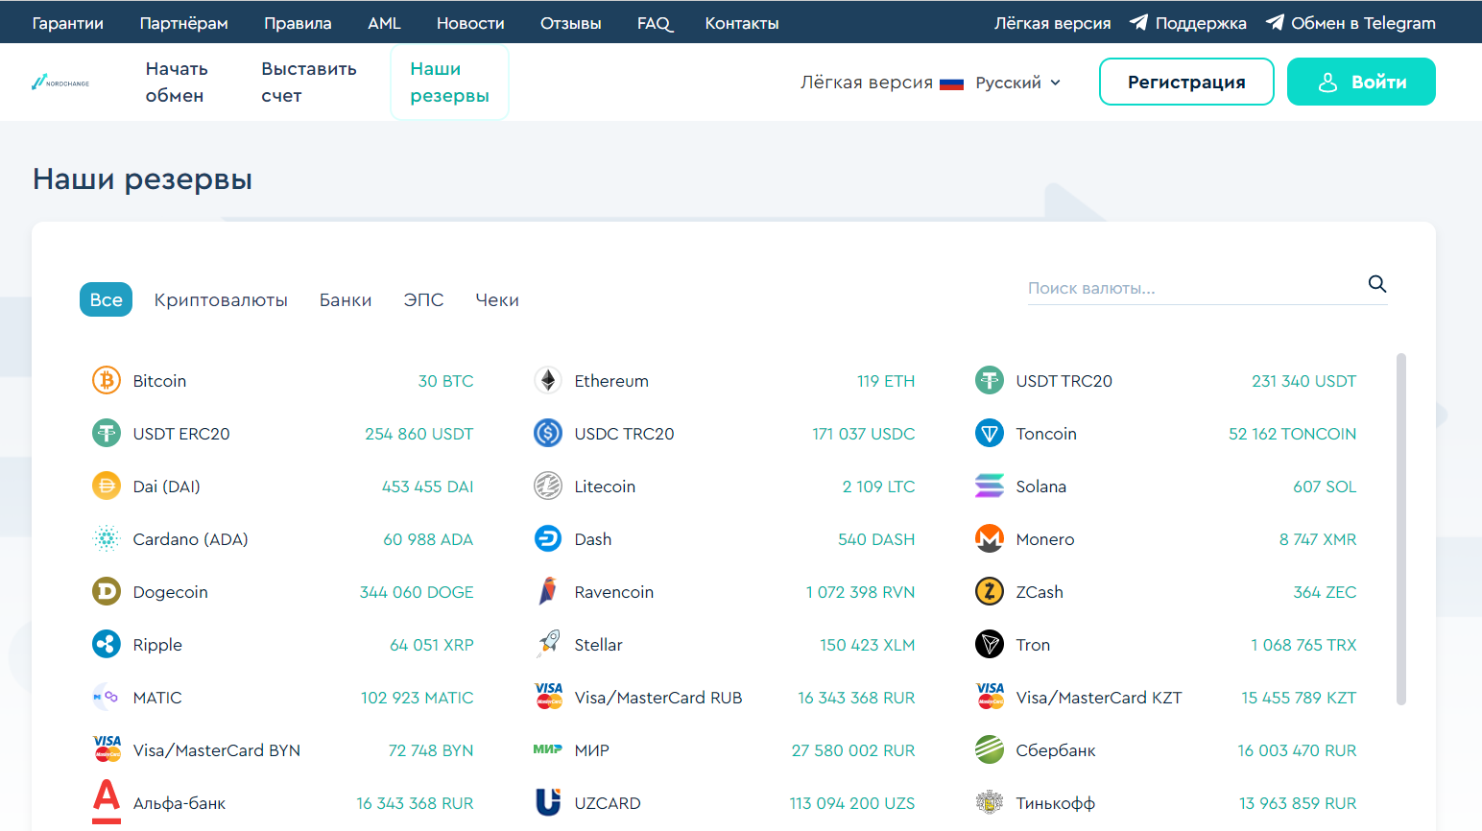Click the Dogecoin icon
The height and width of the screenshot is (831, 1482).
(107, 592)
